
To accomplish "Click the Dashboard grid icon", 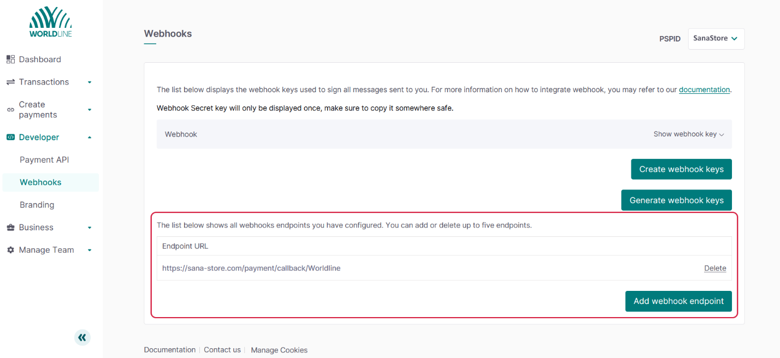I will [x=10, y=59].
